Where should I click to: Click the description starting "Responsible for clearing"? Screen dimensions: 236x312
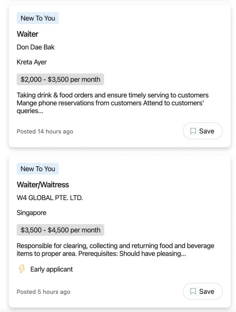[115, 250]
